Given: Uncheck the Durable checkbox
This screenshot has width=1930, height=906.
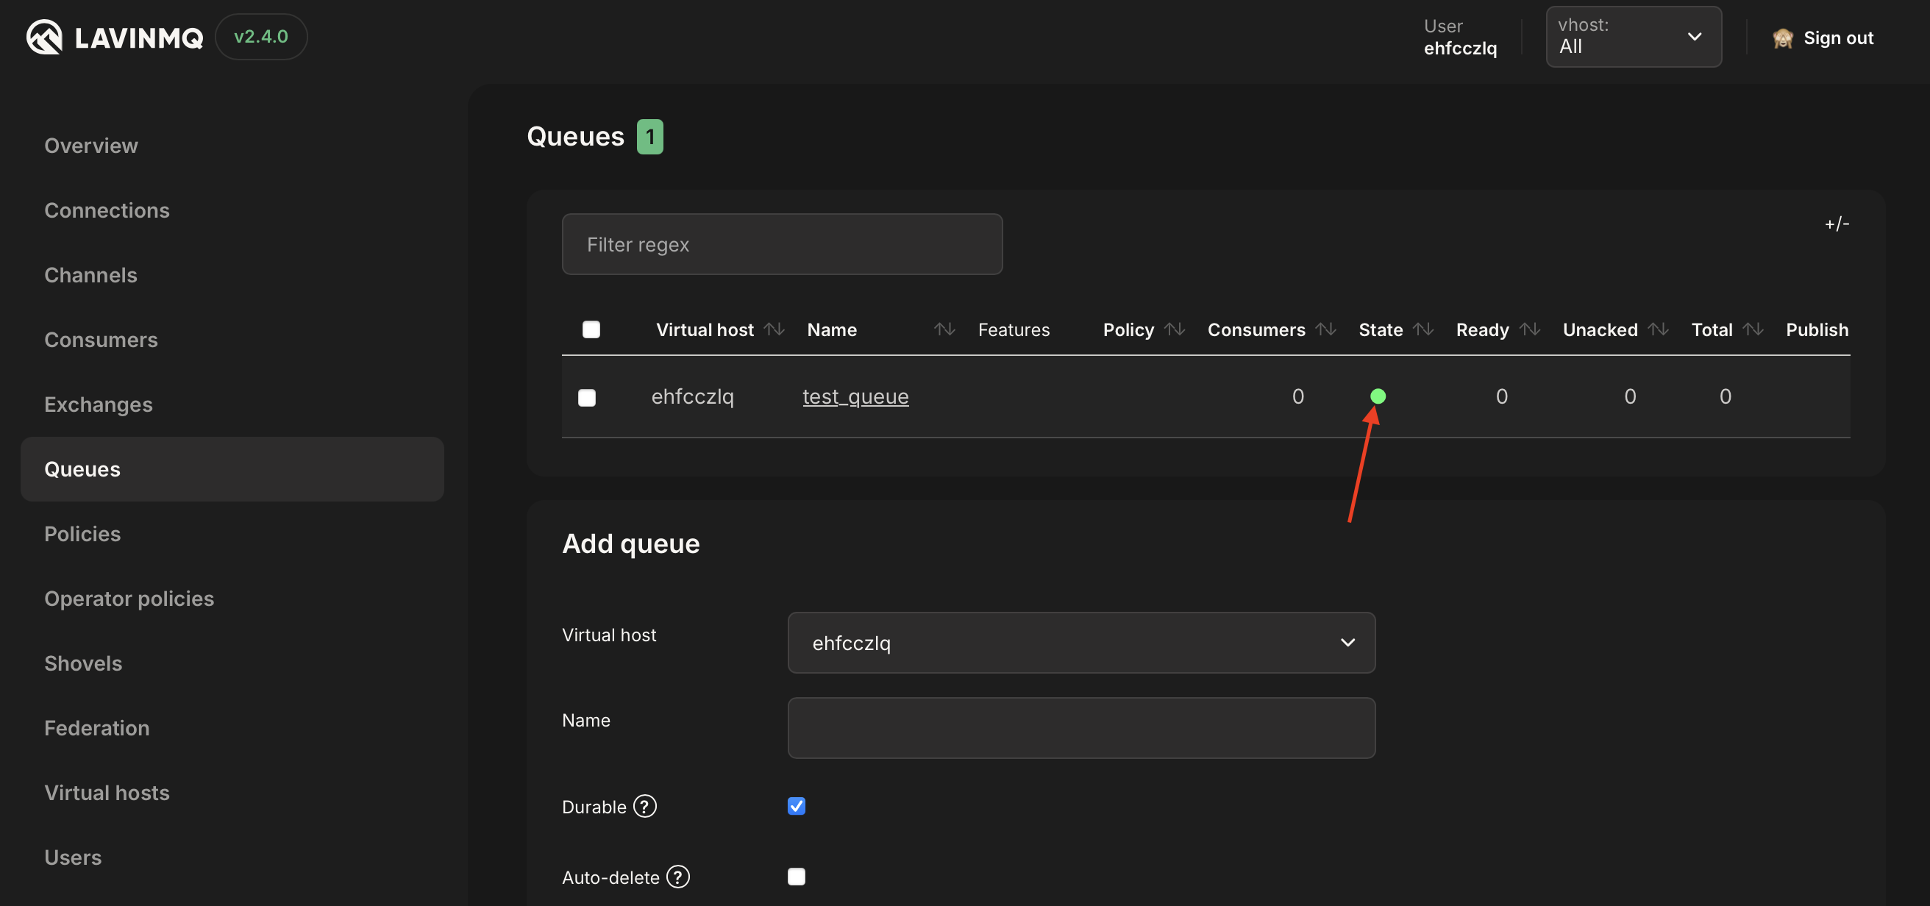Looking at the screenshot, I should pyautogui.click(x=797, y=806).
